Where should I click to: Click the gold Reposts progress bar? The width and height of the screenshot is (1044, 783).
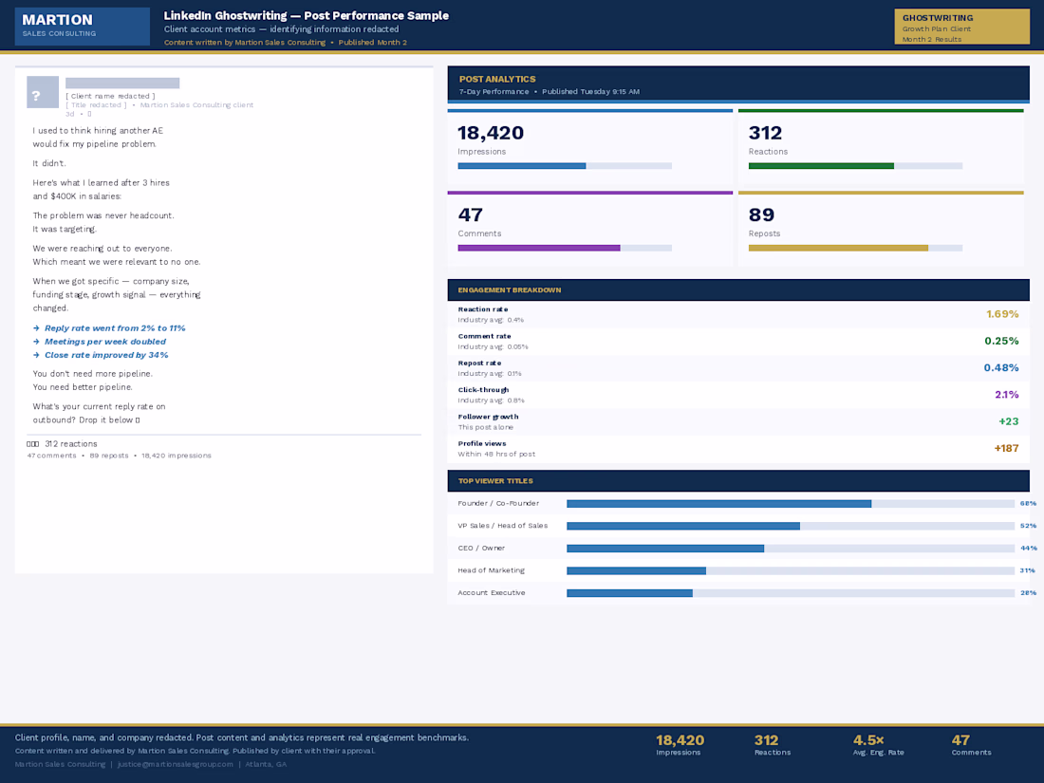tap(838, 248)
